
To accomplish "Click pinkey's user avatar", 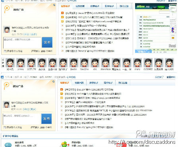I will [21, 63].
